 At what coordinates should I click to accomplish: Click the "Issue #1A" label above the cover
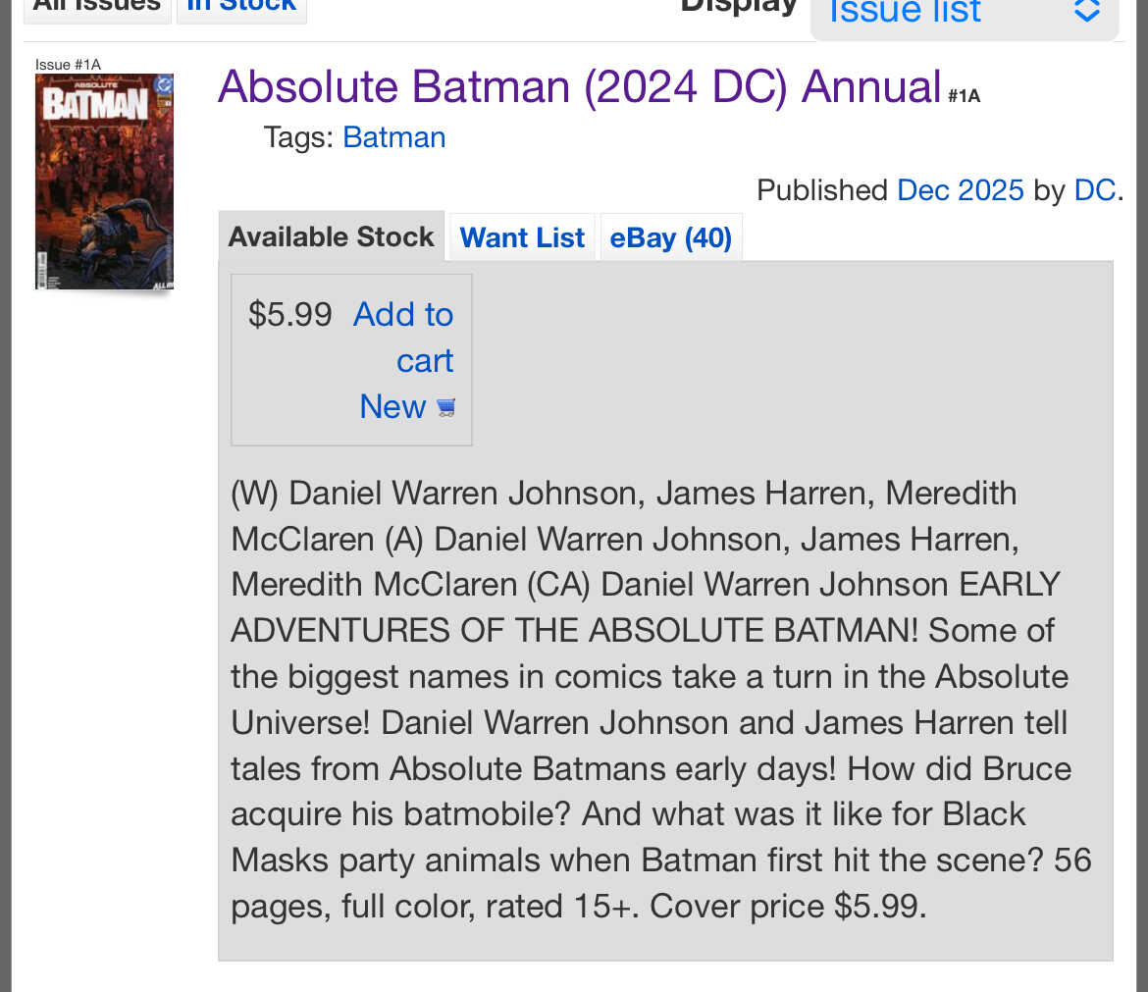(68, 65)
